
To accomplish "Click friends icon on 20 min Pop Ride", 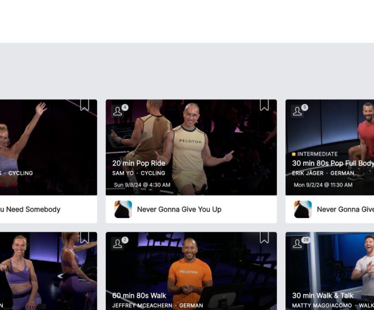I will point(118,111).
